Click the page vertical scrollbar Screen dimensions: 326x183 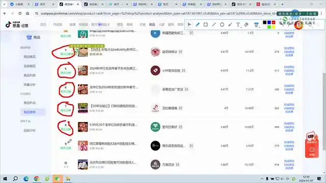click(x=324, y=111)
